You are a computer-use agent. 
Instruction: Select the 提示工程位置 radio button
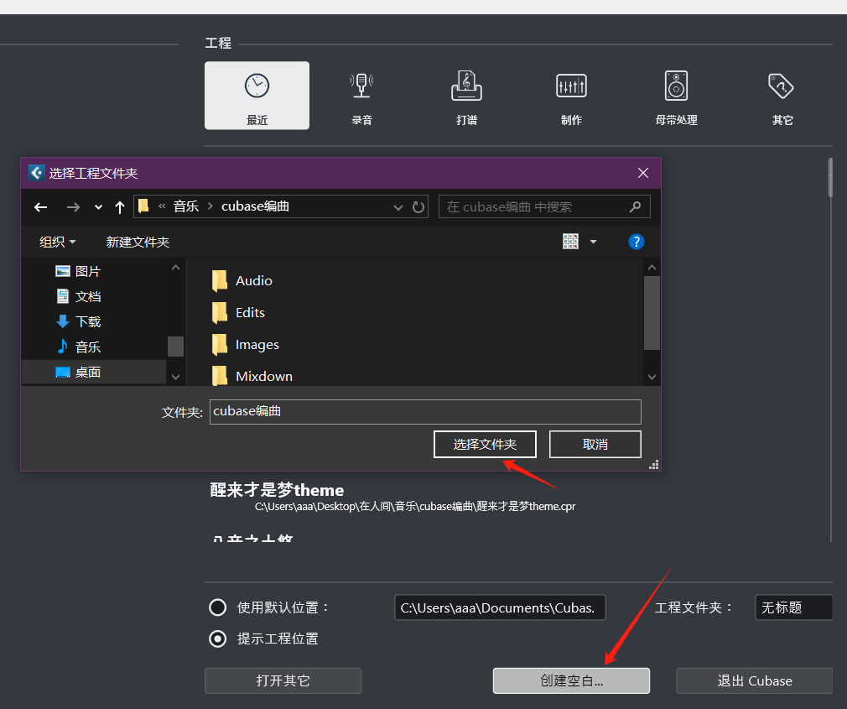click(217, 639)
